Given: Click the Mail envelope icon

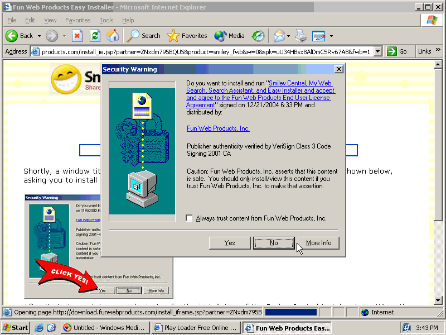Looking at the screenshot, I should tap(279, 36).
